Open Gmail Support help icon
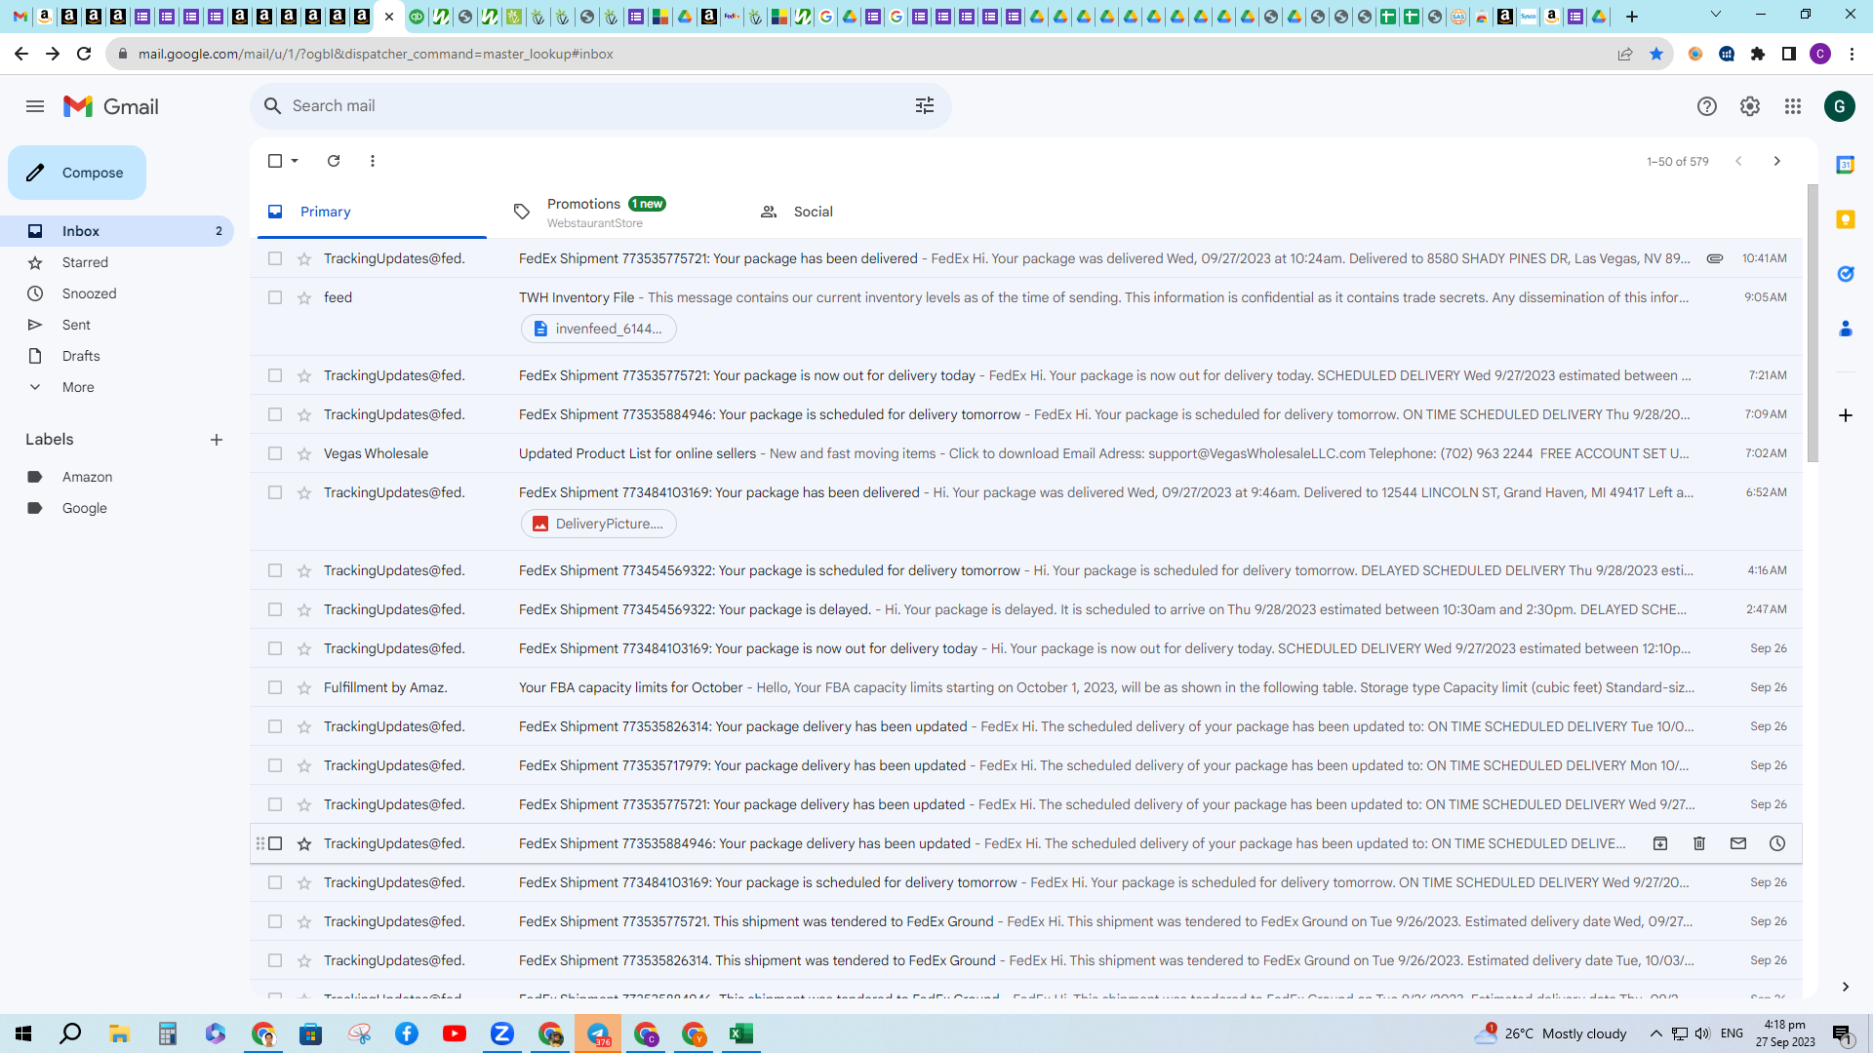Viewport: 1873px width, 1053px height. tap(1707, 106)
